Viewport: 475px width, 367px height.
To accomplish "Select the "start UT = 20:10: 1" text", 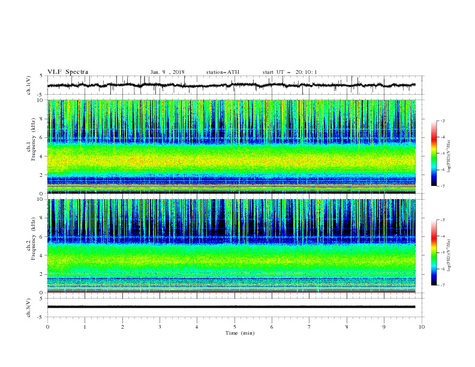I will point(290,72).
